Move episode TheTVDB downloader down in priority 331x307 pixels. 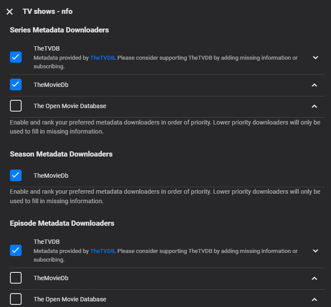click(315, 251)
